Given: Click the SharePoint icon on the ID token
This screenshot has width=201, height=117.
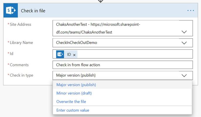Looking at the screenshot, I should (x=60, y=54).
